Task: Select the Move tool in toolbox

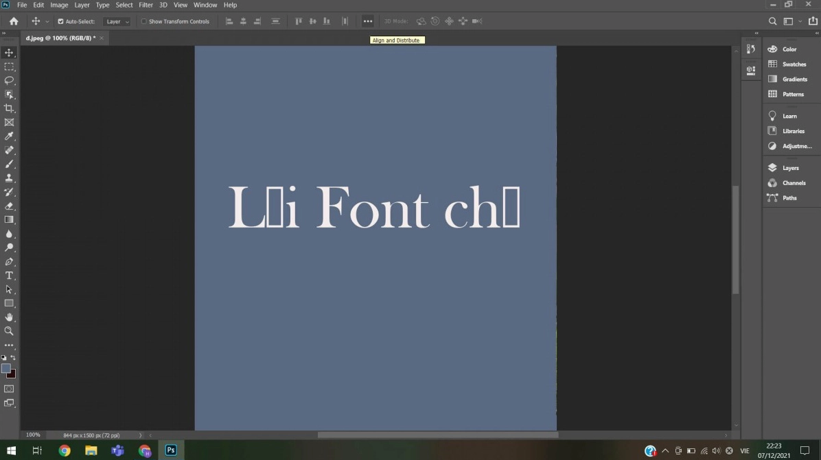Action: pos(9,53)
